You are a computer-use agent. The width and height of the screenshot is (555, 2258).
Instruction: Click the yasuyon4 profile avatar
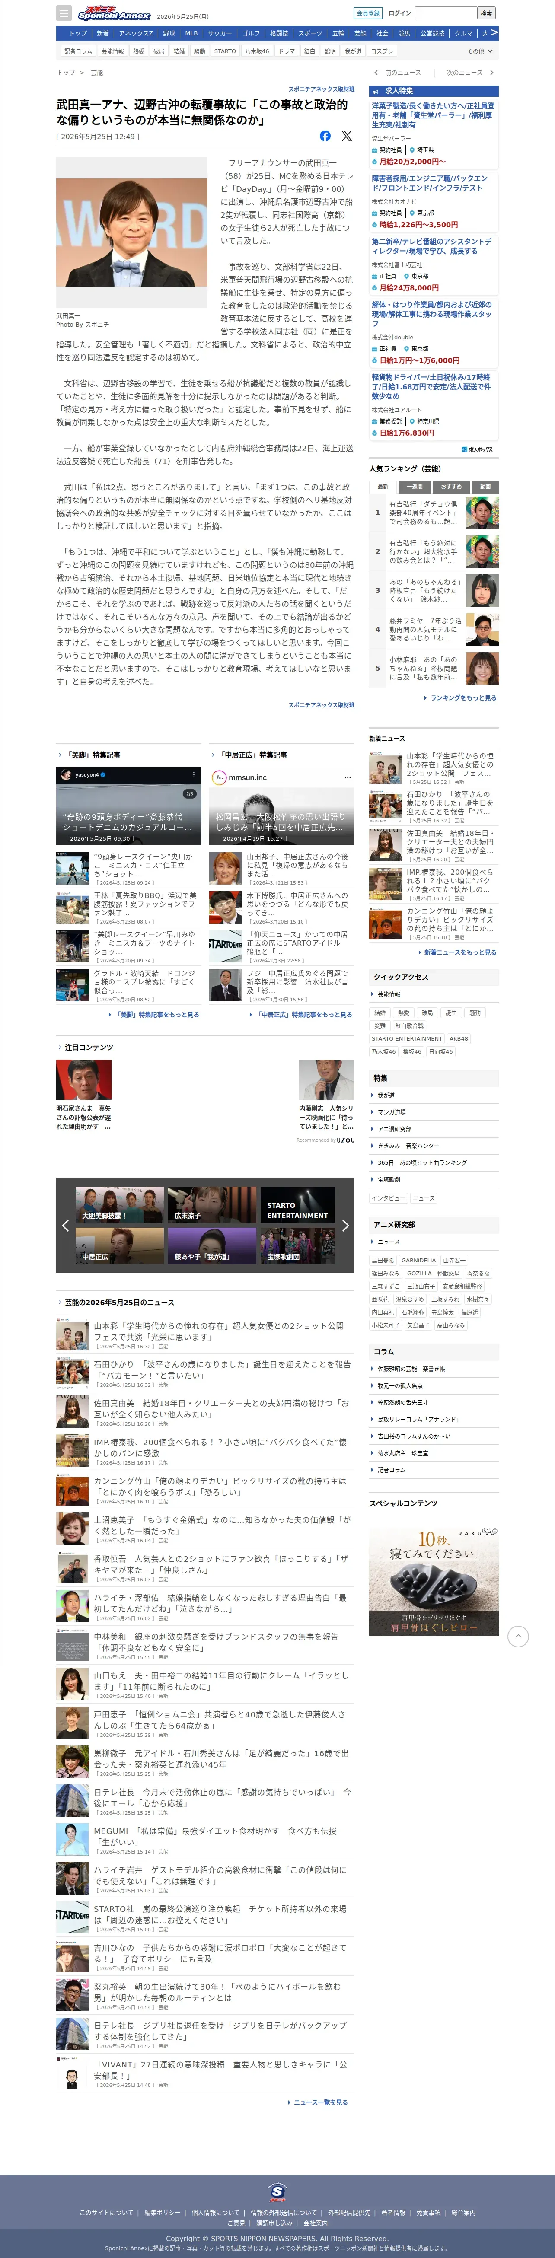(x=66, y=775)
